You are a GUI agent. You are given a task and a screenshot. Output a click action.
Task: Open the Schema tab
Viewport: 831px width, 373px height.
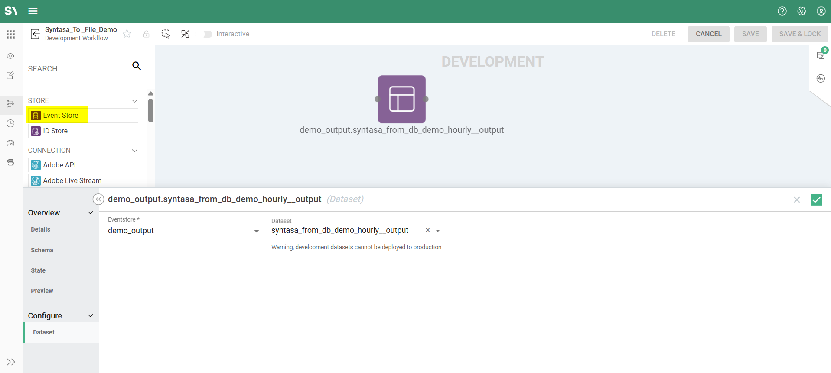tap(42, 250)
